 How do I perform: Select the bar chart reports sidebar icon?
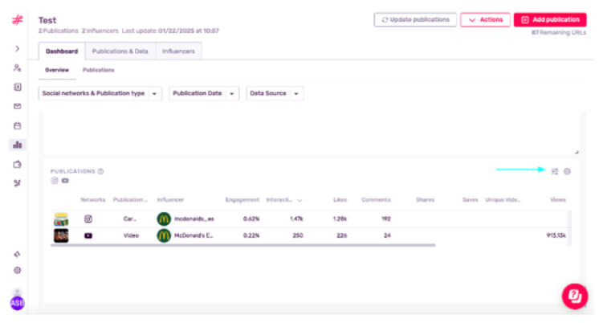pyautogui.click(x=17, y=145)
